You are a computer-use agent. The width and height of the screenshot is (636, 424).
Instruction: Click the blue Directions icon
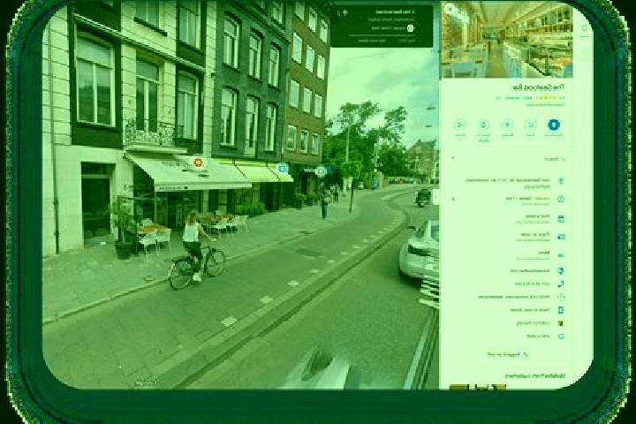coord(554,125)
